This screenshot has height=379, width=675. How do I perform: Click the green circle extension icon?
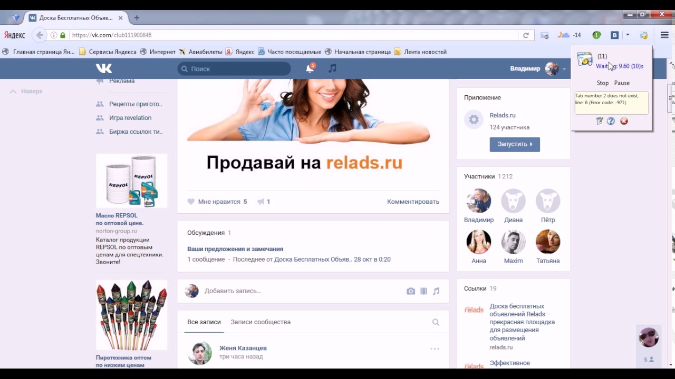tap(596, 35)
